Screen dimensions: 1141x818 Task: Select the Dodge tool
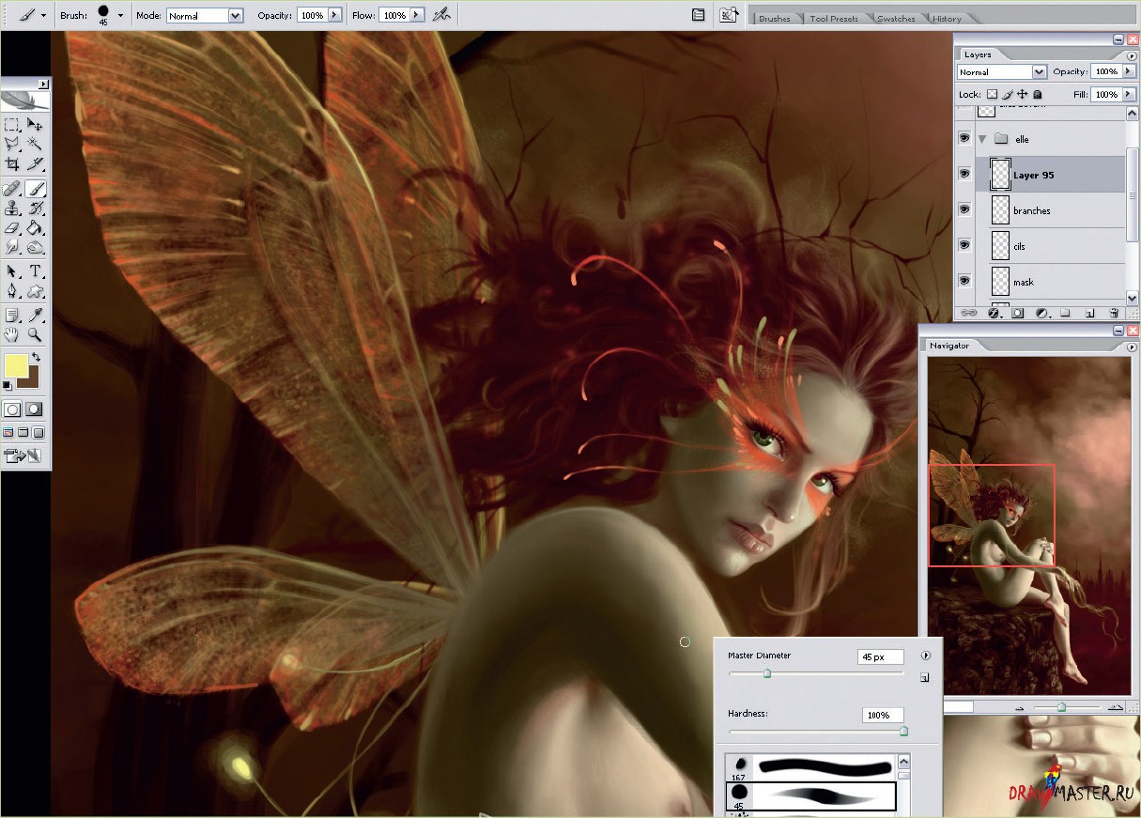point(36,247)
